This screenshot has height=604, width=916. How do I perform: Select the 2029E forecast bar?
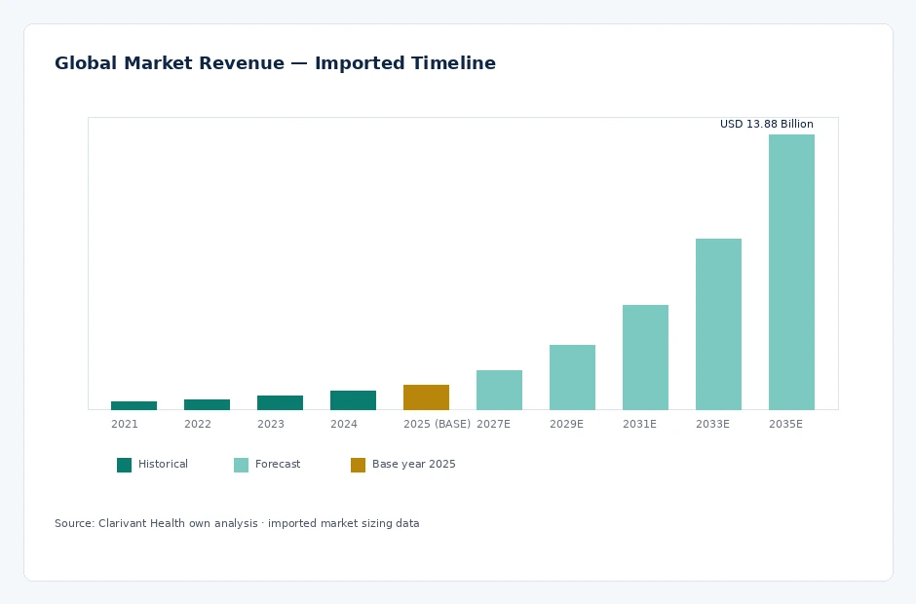[572, 377]
